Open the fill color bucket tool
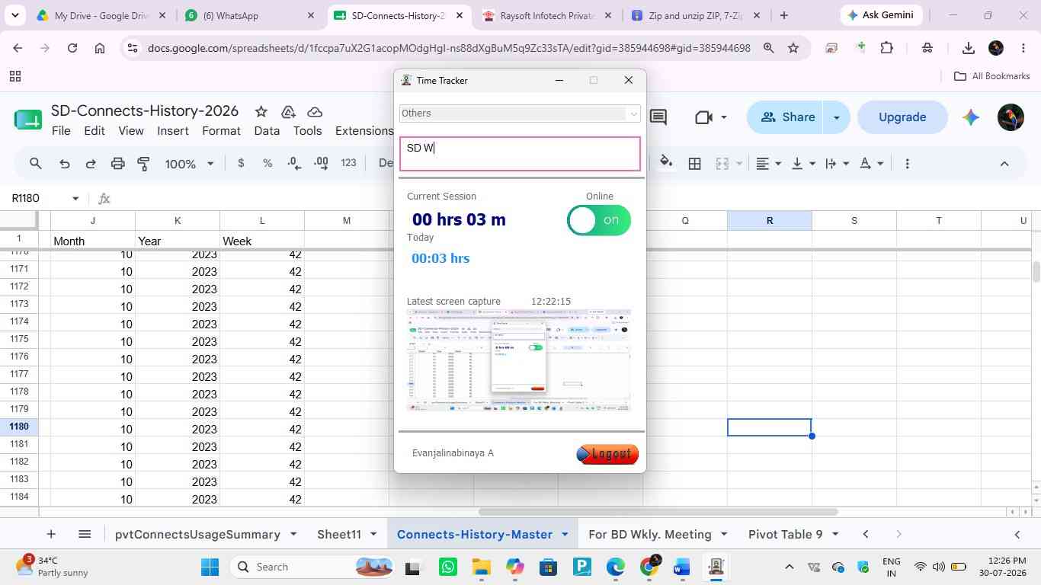The image size is (1041, 585). tap(666, 163)
